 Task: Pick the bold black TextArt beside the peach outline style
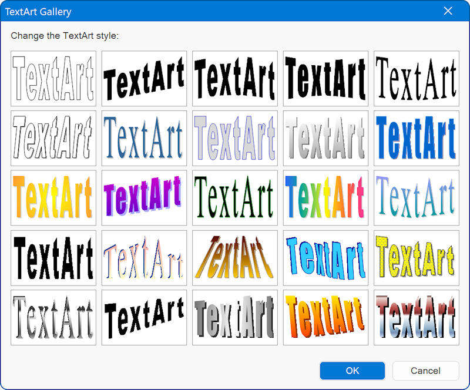point(53,258)
